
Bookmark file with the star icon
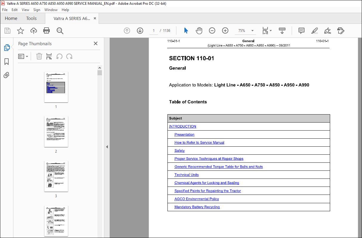[x=21, y=31]
